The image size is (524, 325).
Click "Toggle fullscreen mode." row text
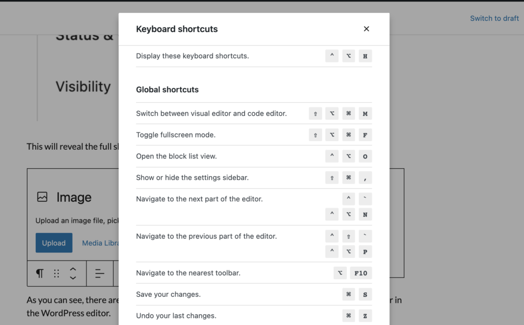(176, 135)
